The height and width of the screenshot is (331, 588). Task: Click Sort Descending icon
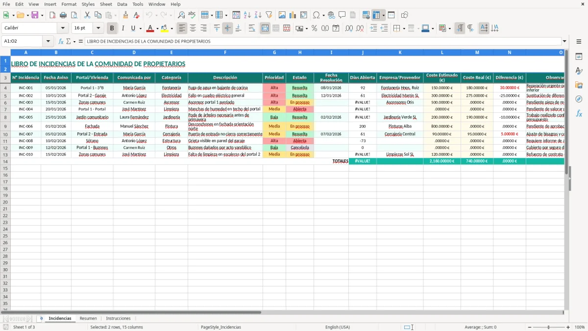pos(258,15)
